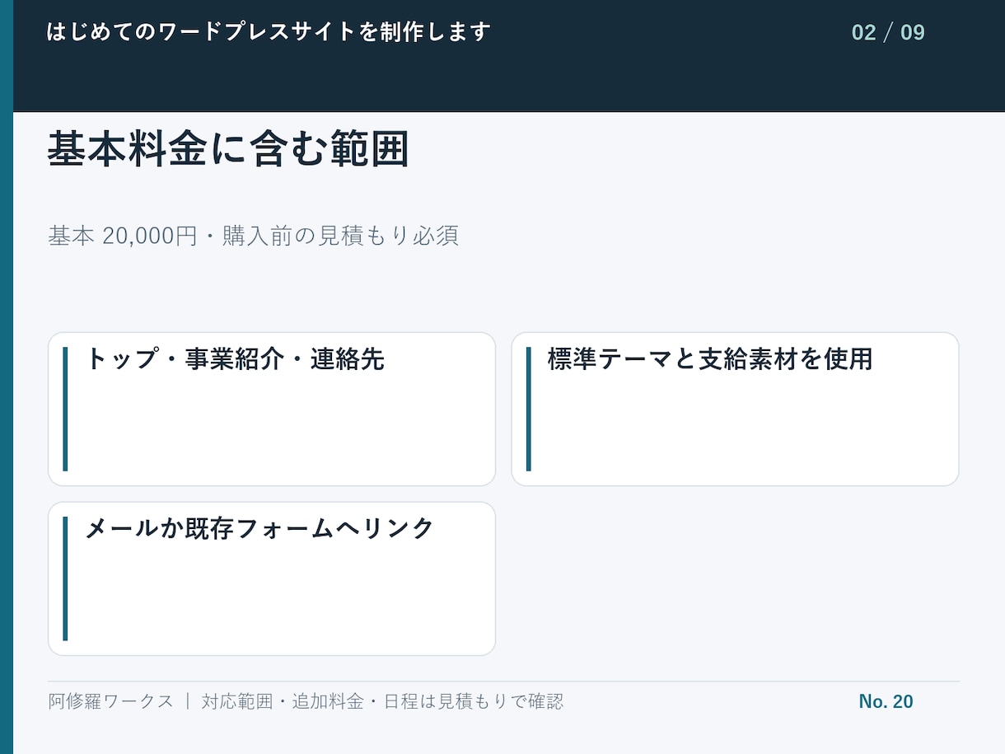Click the subtitle 基本 20,000円・購入前の見積もり必須

(253, 236)
